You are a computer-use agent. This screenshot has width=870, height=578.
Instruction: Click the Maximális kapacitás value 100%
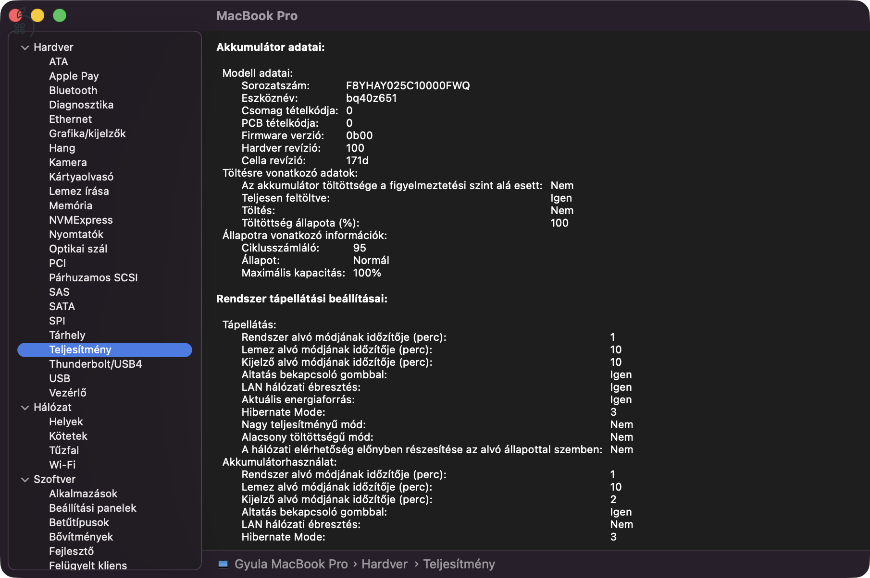(x=367, y=273)
